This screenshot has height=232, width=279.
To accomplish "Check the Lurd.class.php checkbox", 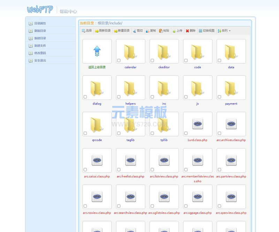I will (x=186, y=133).
